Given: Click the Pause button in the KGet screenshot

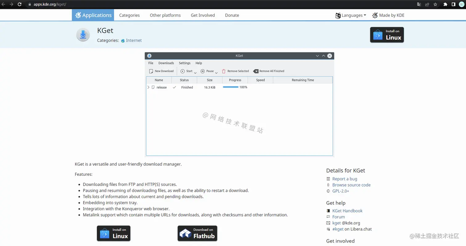Looking at the screenshot, I should click(x=207, y=71).
